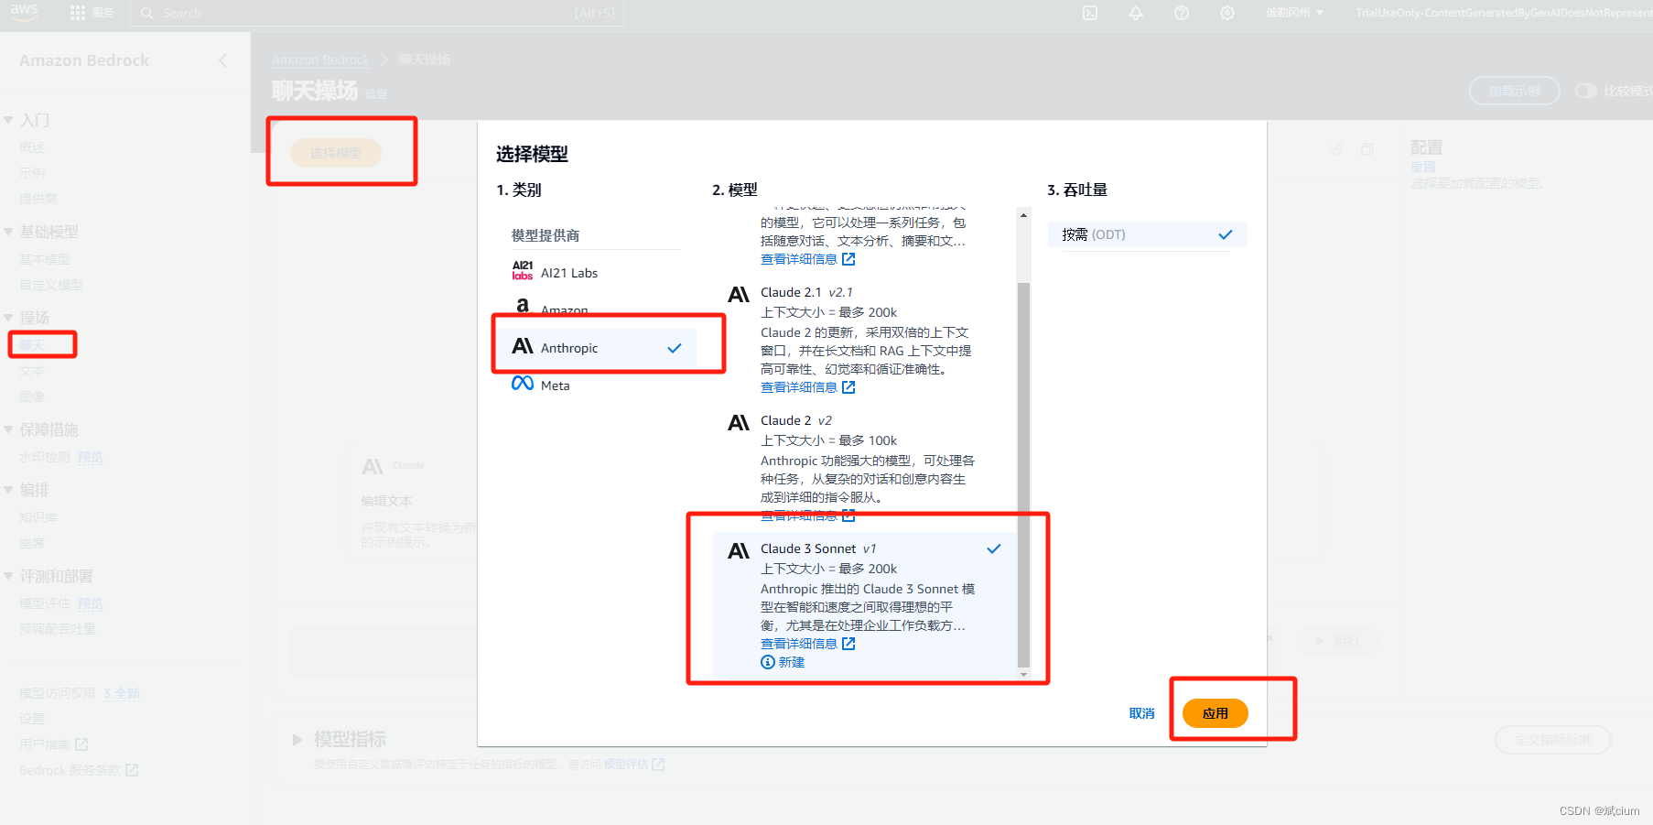Open 水印检测 in sidebar
The image size is (1653, 825).
click(x=45, y=457)
